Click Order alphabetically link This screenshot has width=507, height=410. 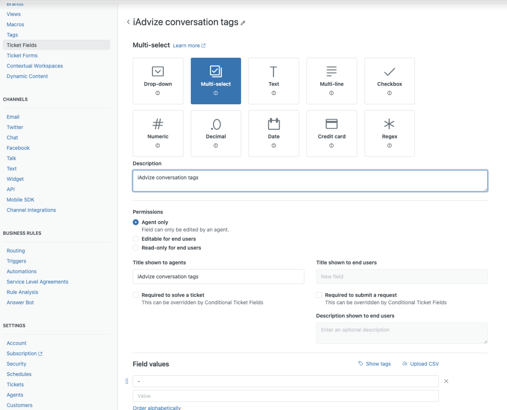pyautogui.click(x=157, y=407)
